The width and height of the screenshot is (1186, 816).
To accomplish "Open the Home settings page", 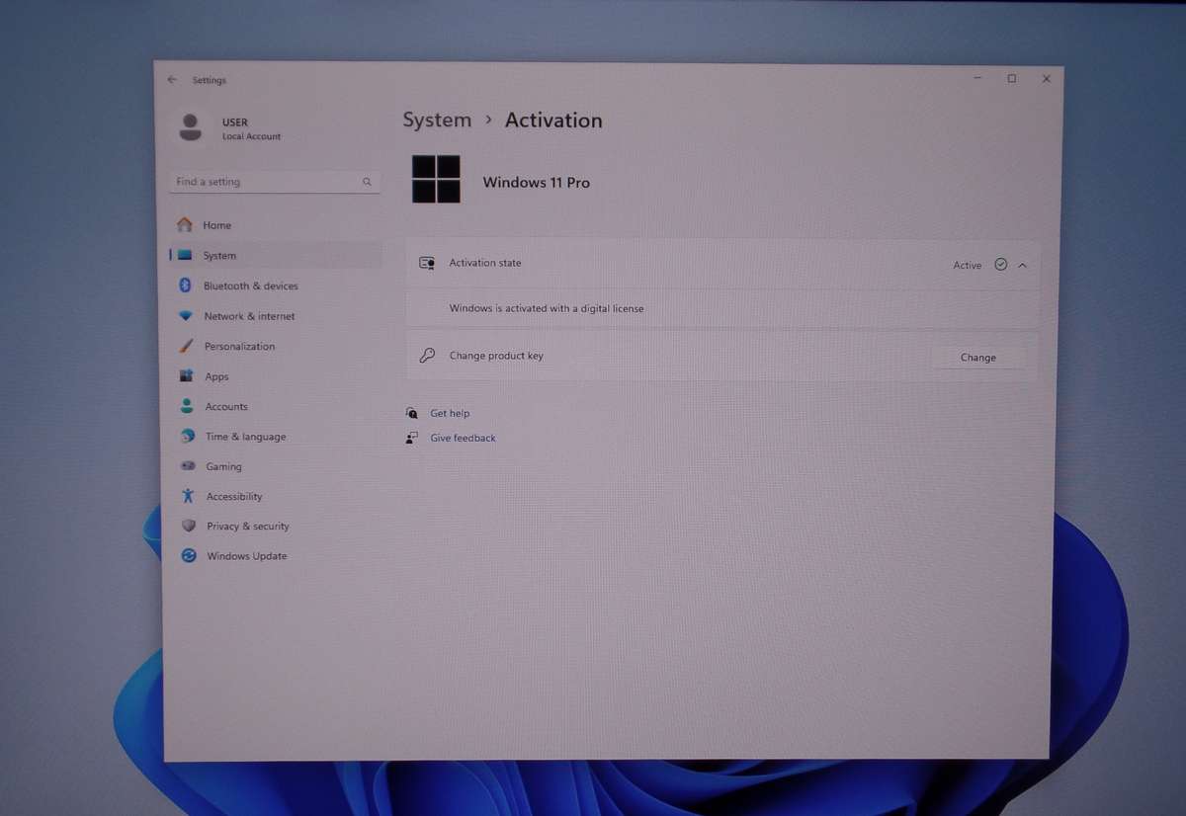I will [216, 225].
